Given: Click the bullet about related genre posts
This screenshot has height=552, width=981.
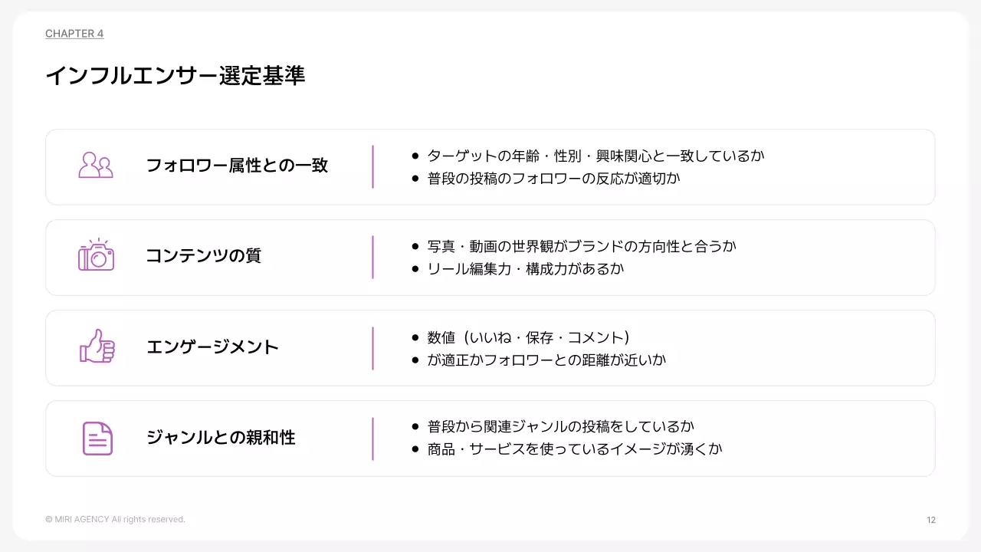Looking at the screenshot, I should pos(560,426).
